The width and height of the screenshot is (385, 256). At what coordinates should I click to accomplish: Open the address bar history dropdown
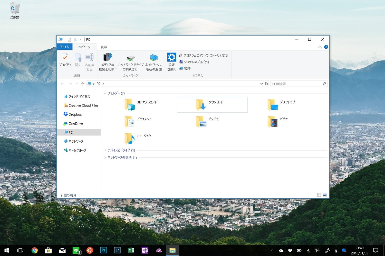pos(262,84)
